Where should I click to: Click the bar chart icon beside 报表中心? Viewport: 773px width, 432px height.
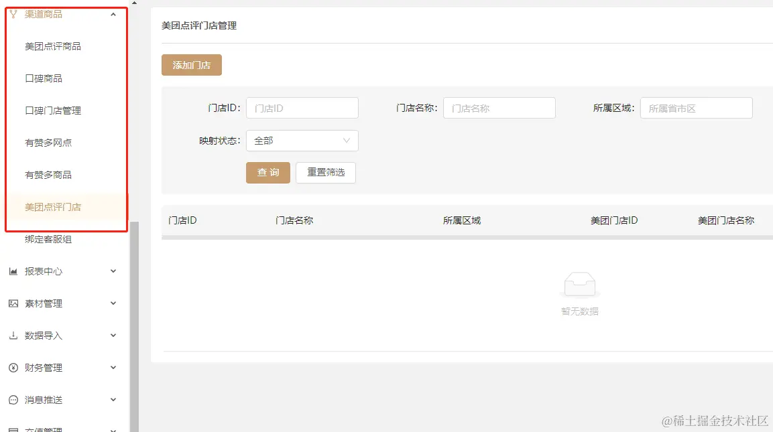coord(13,271)
